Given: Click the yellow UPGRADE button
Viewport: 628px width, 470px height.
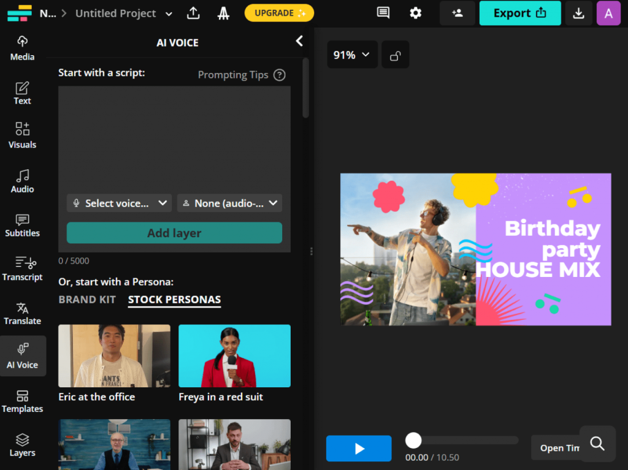Looking at the screenshot, I should [279, 13].
